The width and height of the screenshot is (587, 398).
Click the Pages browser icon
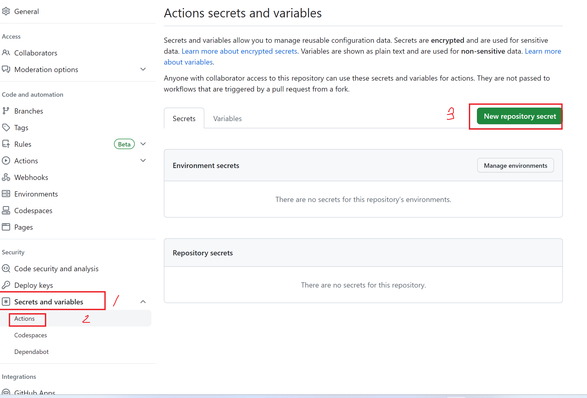pos(6,227)
